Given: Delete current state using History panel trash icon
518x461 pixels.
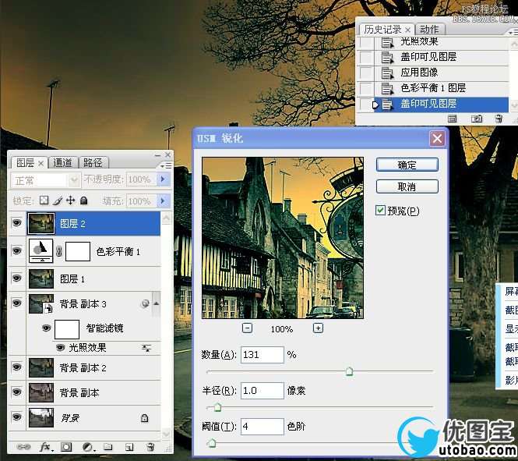Looking at the screenshot, I should point(499,119).
